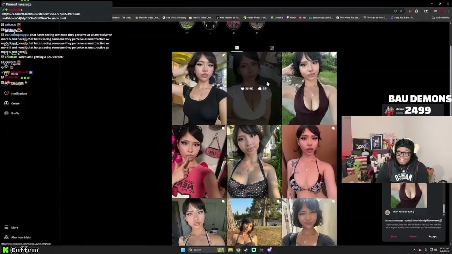Open the Song Key & BPM Finder bookmark
452x254 pixels.
point(403,18)
